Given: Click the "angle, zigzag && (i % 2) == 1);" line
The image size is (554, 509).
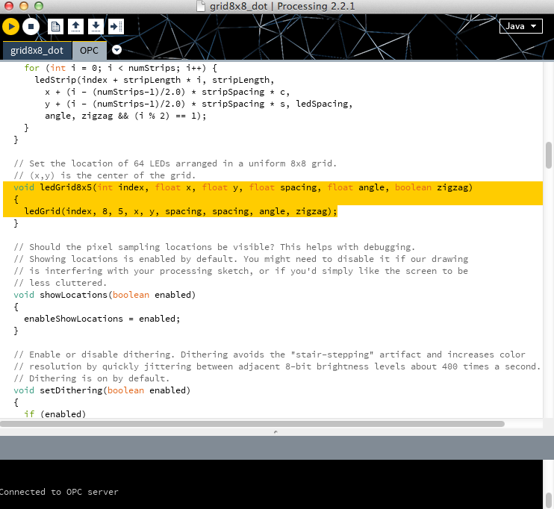Looking at the screenshot, I should pyautogui.click(x=125, y=116).
